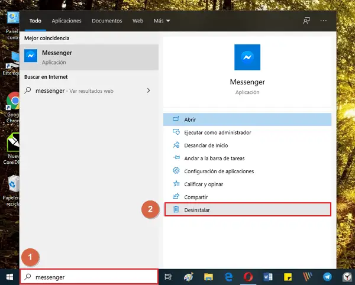The width and height of the screenshot is (355, 285).
Task: Click Desinstalar to uninstall Messenger
Action: click(248, 210)
